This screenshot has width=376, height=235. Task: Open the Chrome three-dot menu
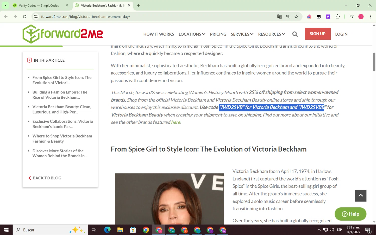(x=370, y=17)
